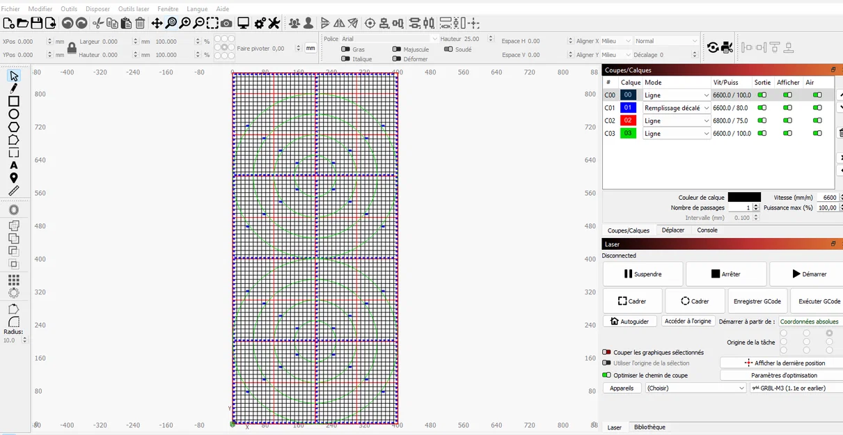Switch to the Déplacer tab
The image size is (843, 435).
[673, 230]
